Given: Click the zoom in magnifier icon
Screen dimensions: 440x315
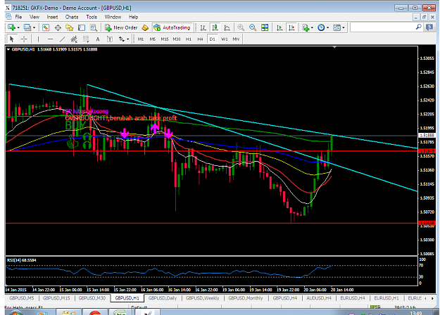Looking at the screenshot, I should (x=241, y=27).
